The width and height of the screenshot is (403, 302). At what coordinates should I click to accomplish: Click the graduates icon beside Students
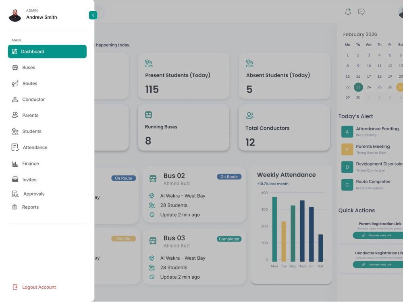tap(15, 131)
